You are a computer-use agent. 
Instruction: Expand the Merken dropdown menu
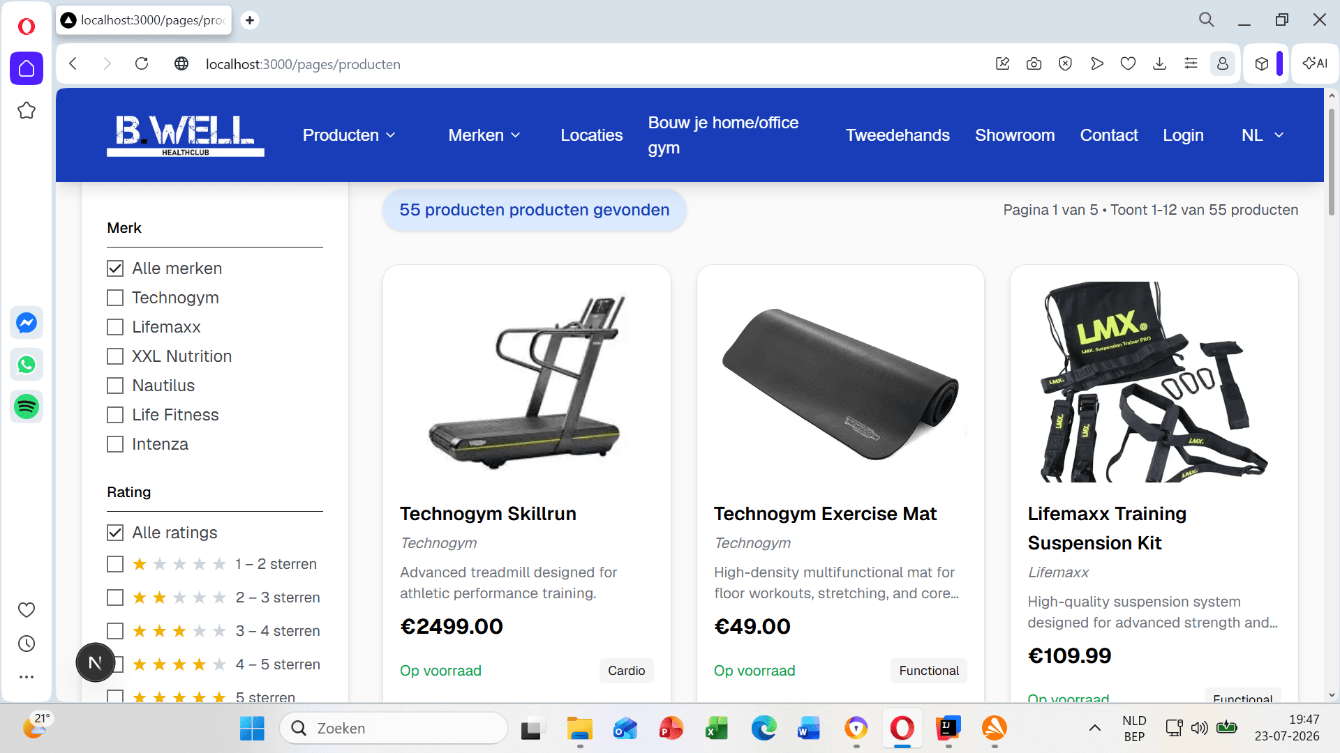click(x=484, y=135)
